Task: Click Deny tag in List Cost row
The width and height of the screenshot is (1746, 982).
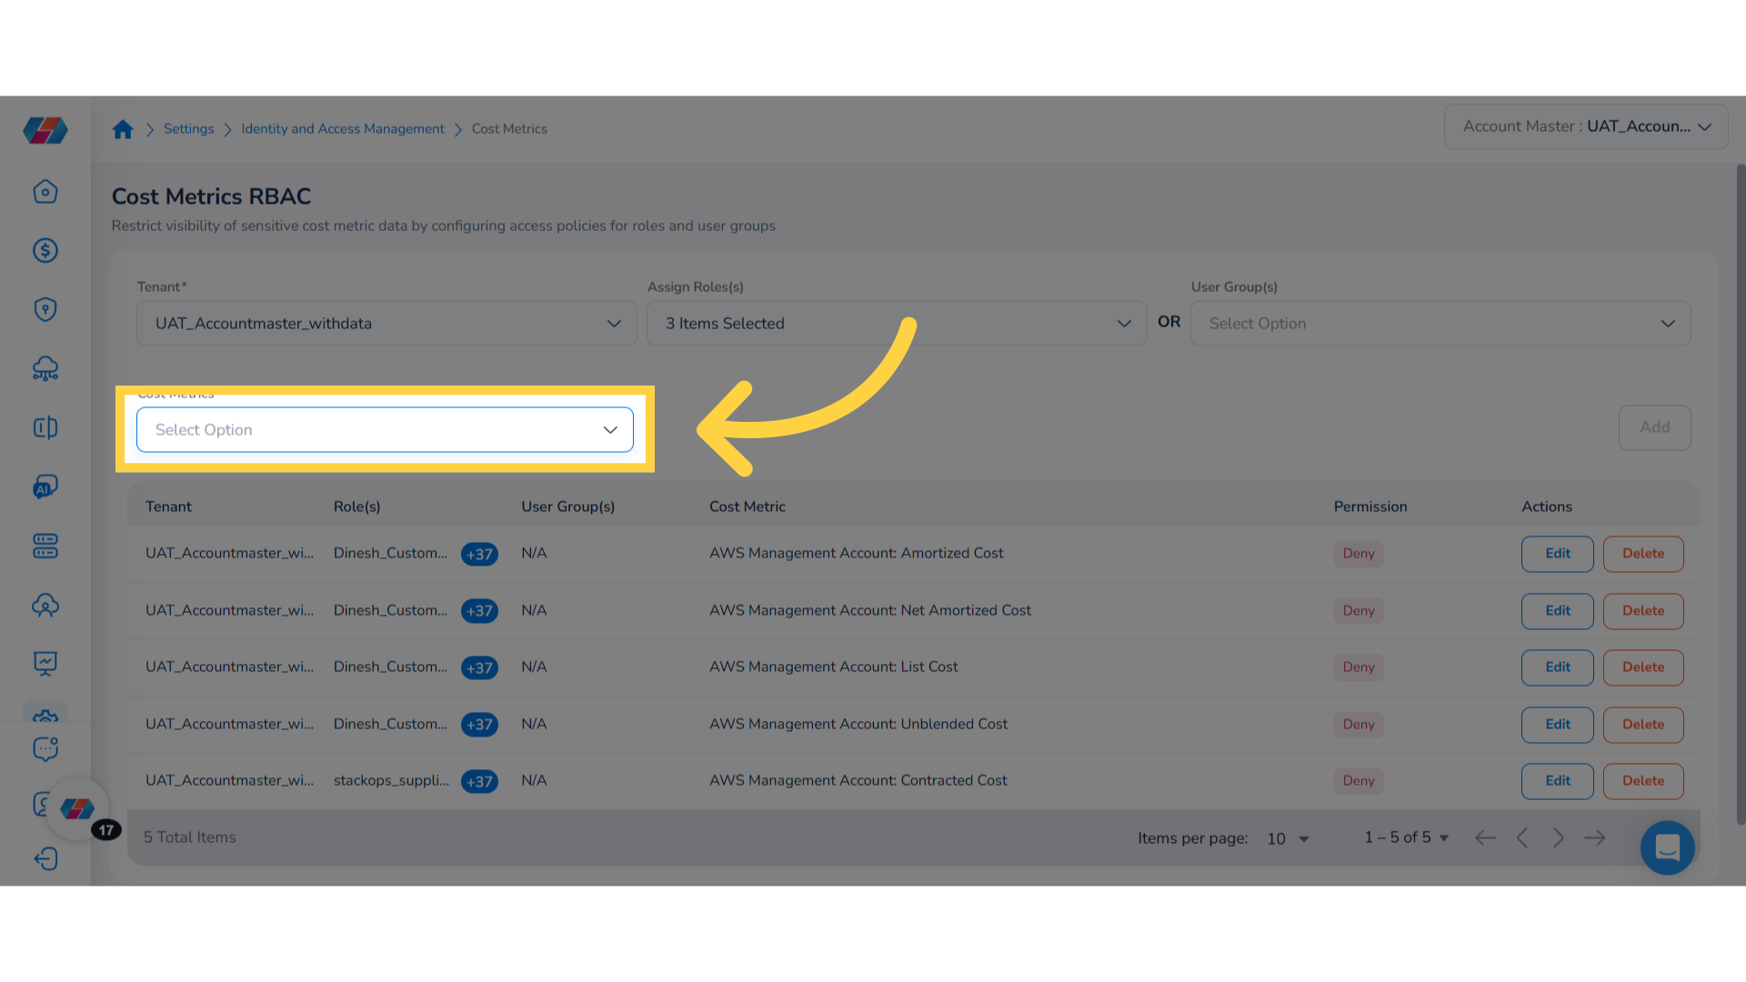Action: click(1359, 667)
